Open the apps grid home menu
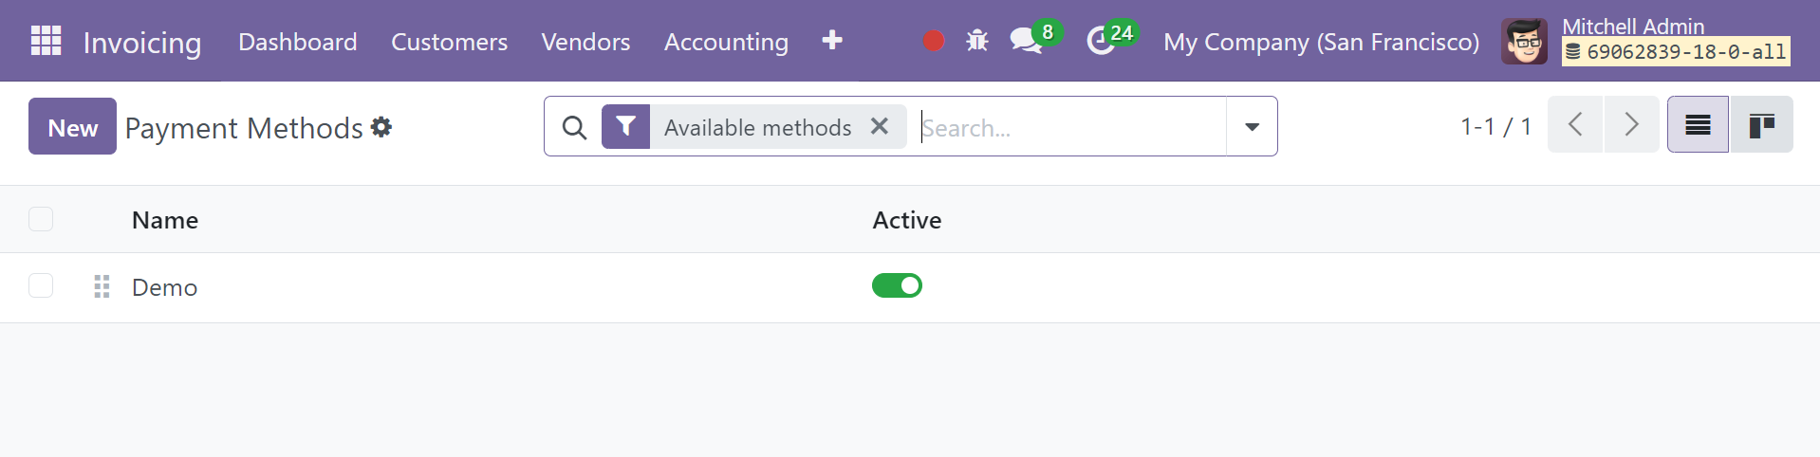Image resolution: width=1820 pixels, height=457 pixels. click(x=46, y=41)
